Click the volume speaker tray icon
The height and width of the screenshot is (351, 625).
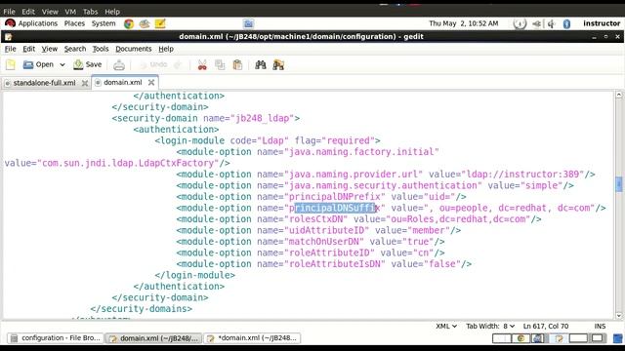click(552, 23)
